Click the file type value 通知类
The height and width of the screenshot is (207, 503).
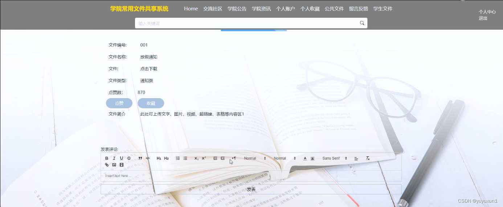tap(147, 81)
